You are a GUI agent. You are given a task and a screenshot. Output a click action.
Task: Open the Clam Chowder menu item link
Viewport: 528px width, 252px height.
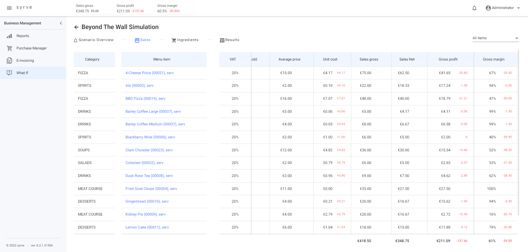point(149,150)
